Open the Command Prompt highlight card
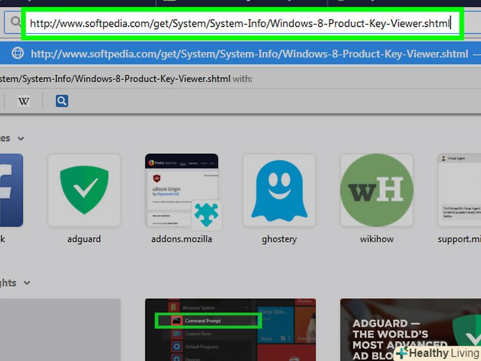 pyautogui.click(x=231, y=330)
